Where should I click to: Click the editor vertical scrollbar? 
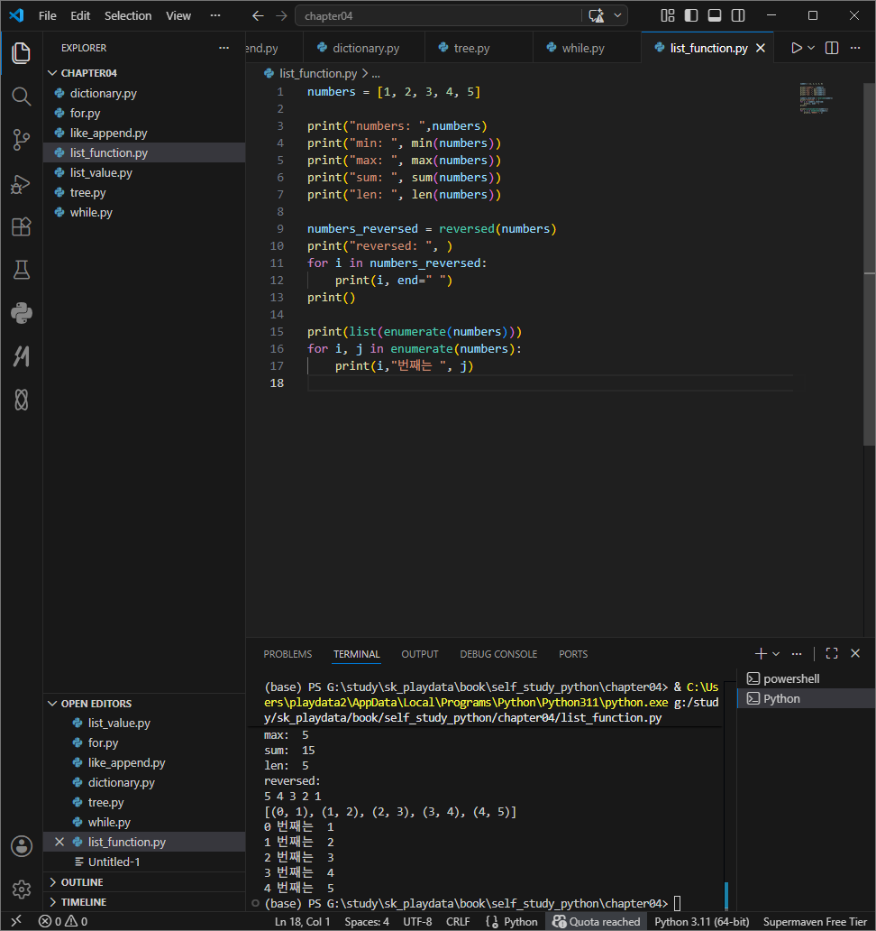pyautogui.click(x=869, y=264)
